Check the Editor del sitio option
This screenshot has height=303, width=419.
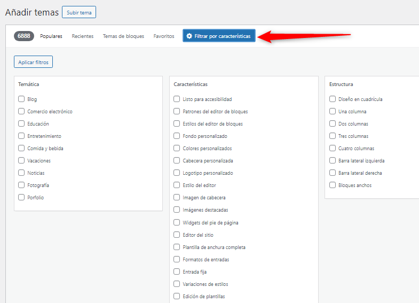(x=177, y=235)
